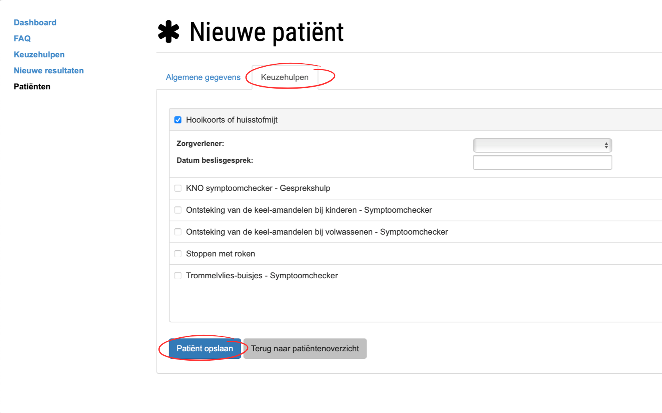Click Terug naar patiëntenoverzicht
Viewport: 662px width, 413px height.
click(x=305, y=348)
